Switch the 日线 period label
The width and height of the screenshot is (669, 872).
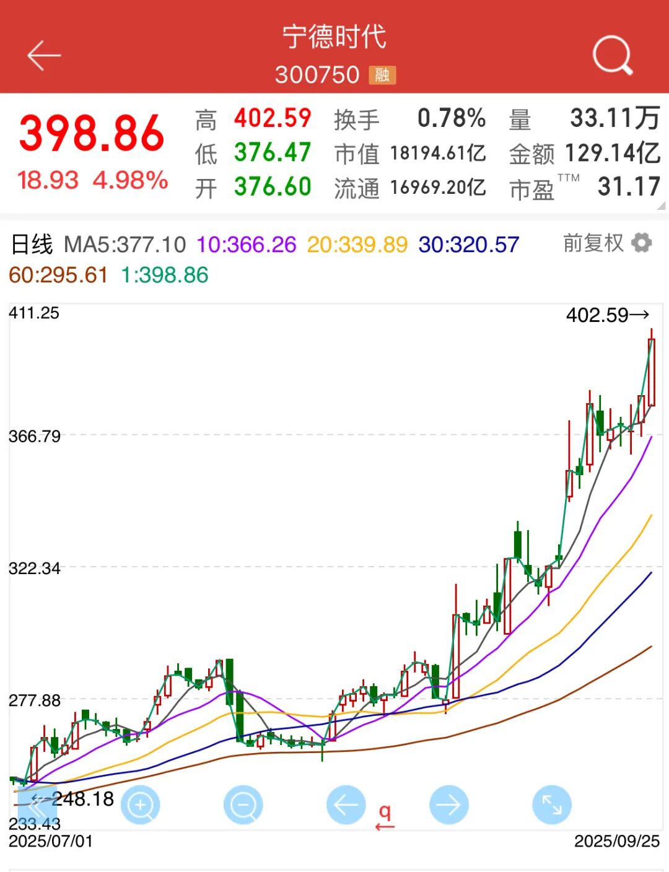click(x=32, y=244)
